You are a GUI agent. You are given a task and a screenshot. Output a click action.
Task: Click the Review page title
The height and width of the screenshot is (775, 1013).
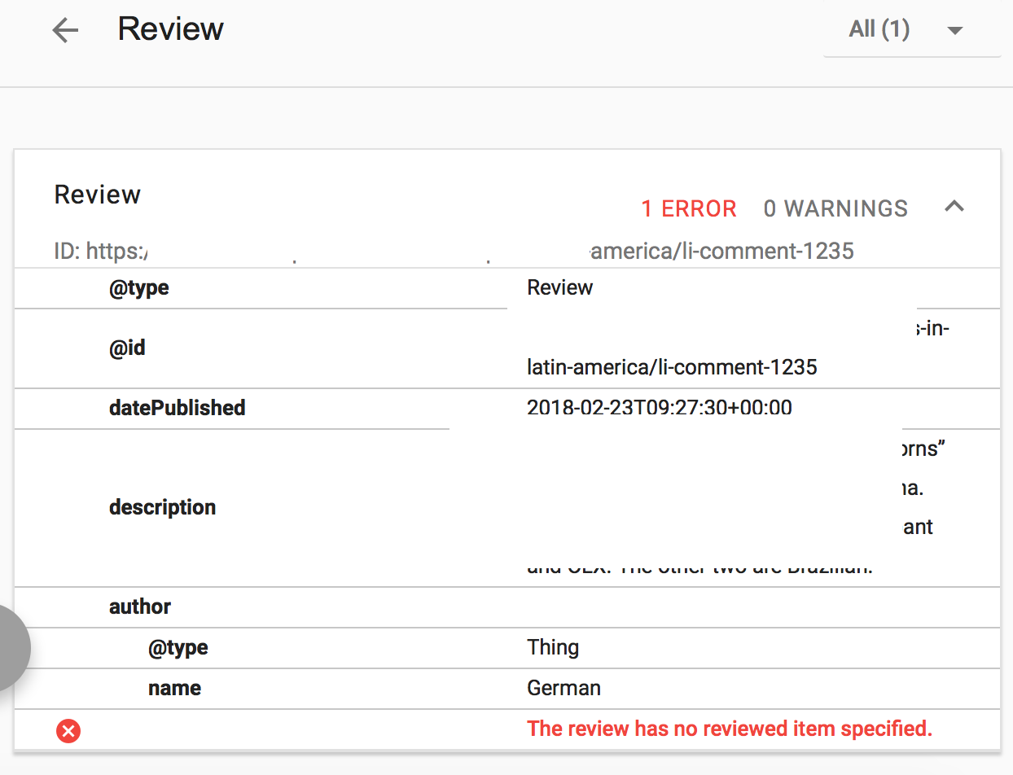click(171, 28)
